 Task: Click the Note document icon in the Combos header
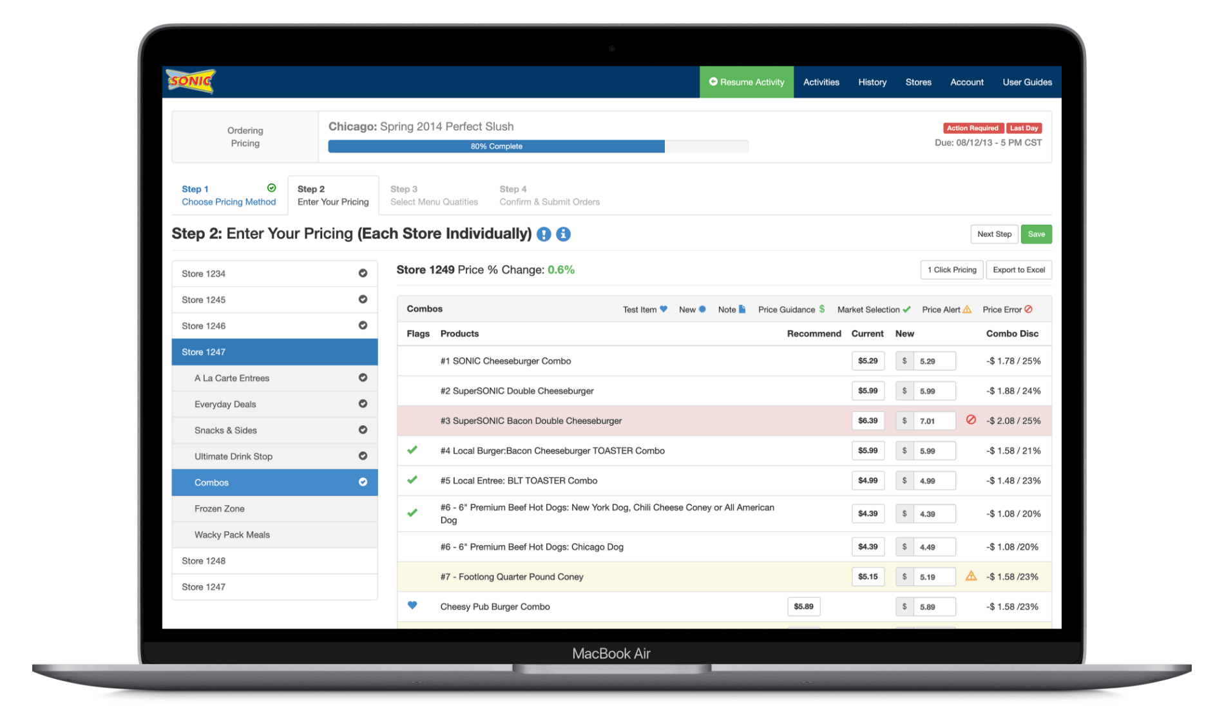coord(742,309)
